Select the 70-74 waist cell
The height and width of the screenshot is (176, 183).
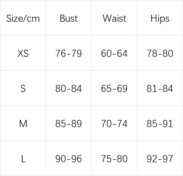click(114, 124)
